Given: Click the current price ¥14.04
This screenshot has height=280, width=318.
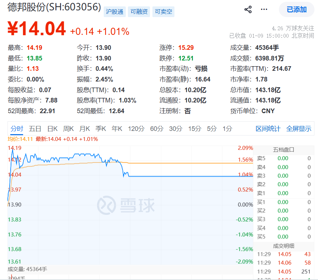Looking at the screenshot, I should [x=37, y=28].
